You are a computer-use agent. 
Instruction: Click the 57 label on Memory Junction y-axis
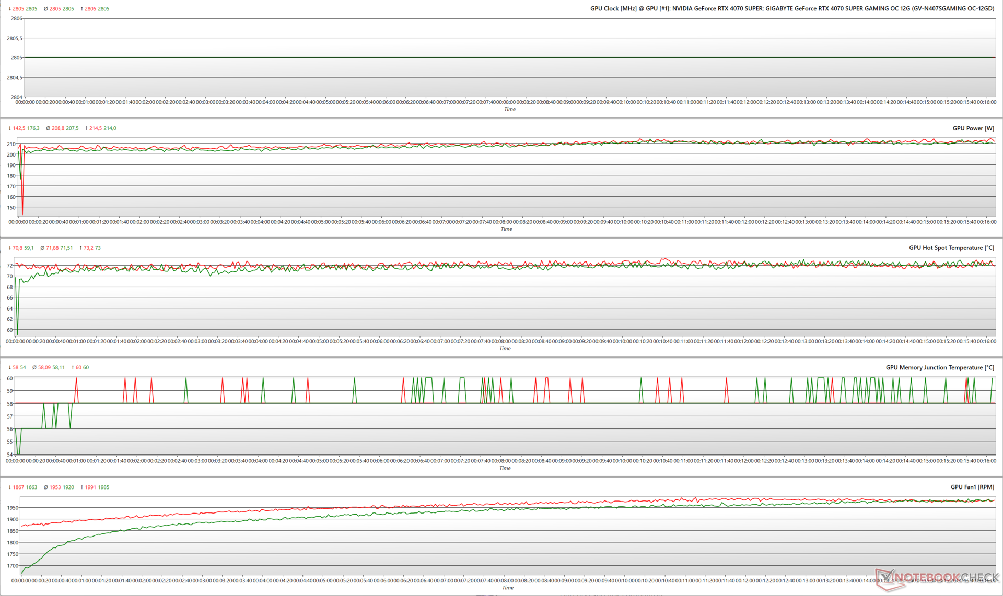pos(9,416)
